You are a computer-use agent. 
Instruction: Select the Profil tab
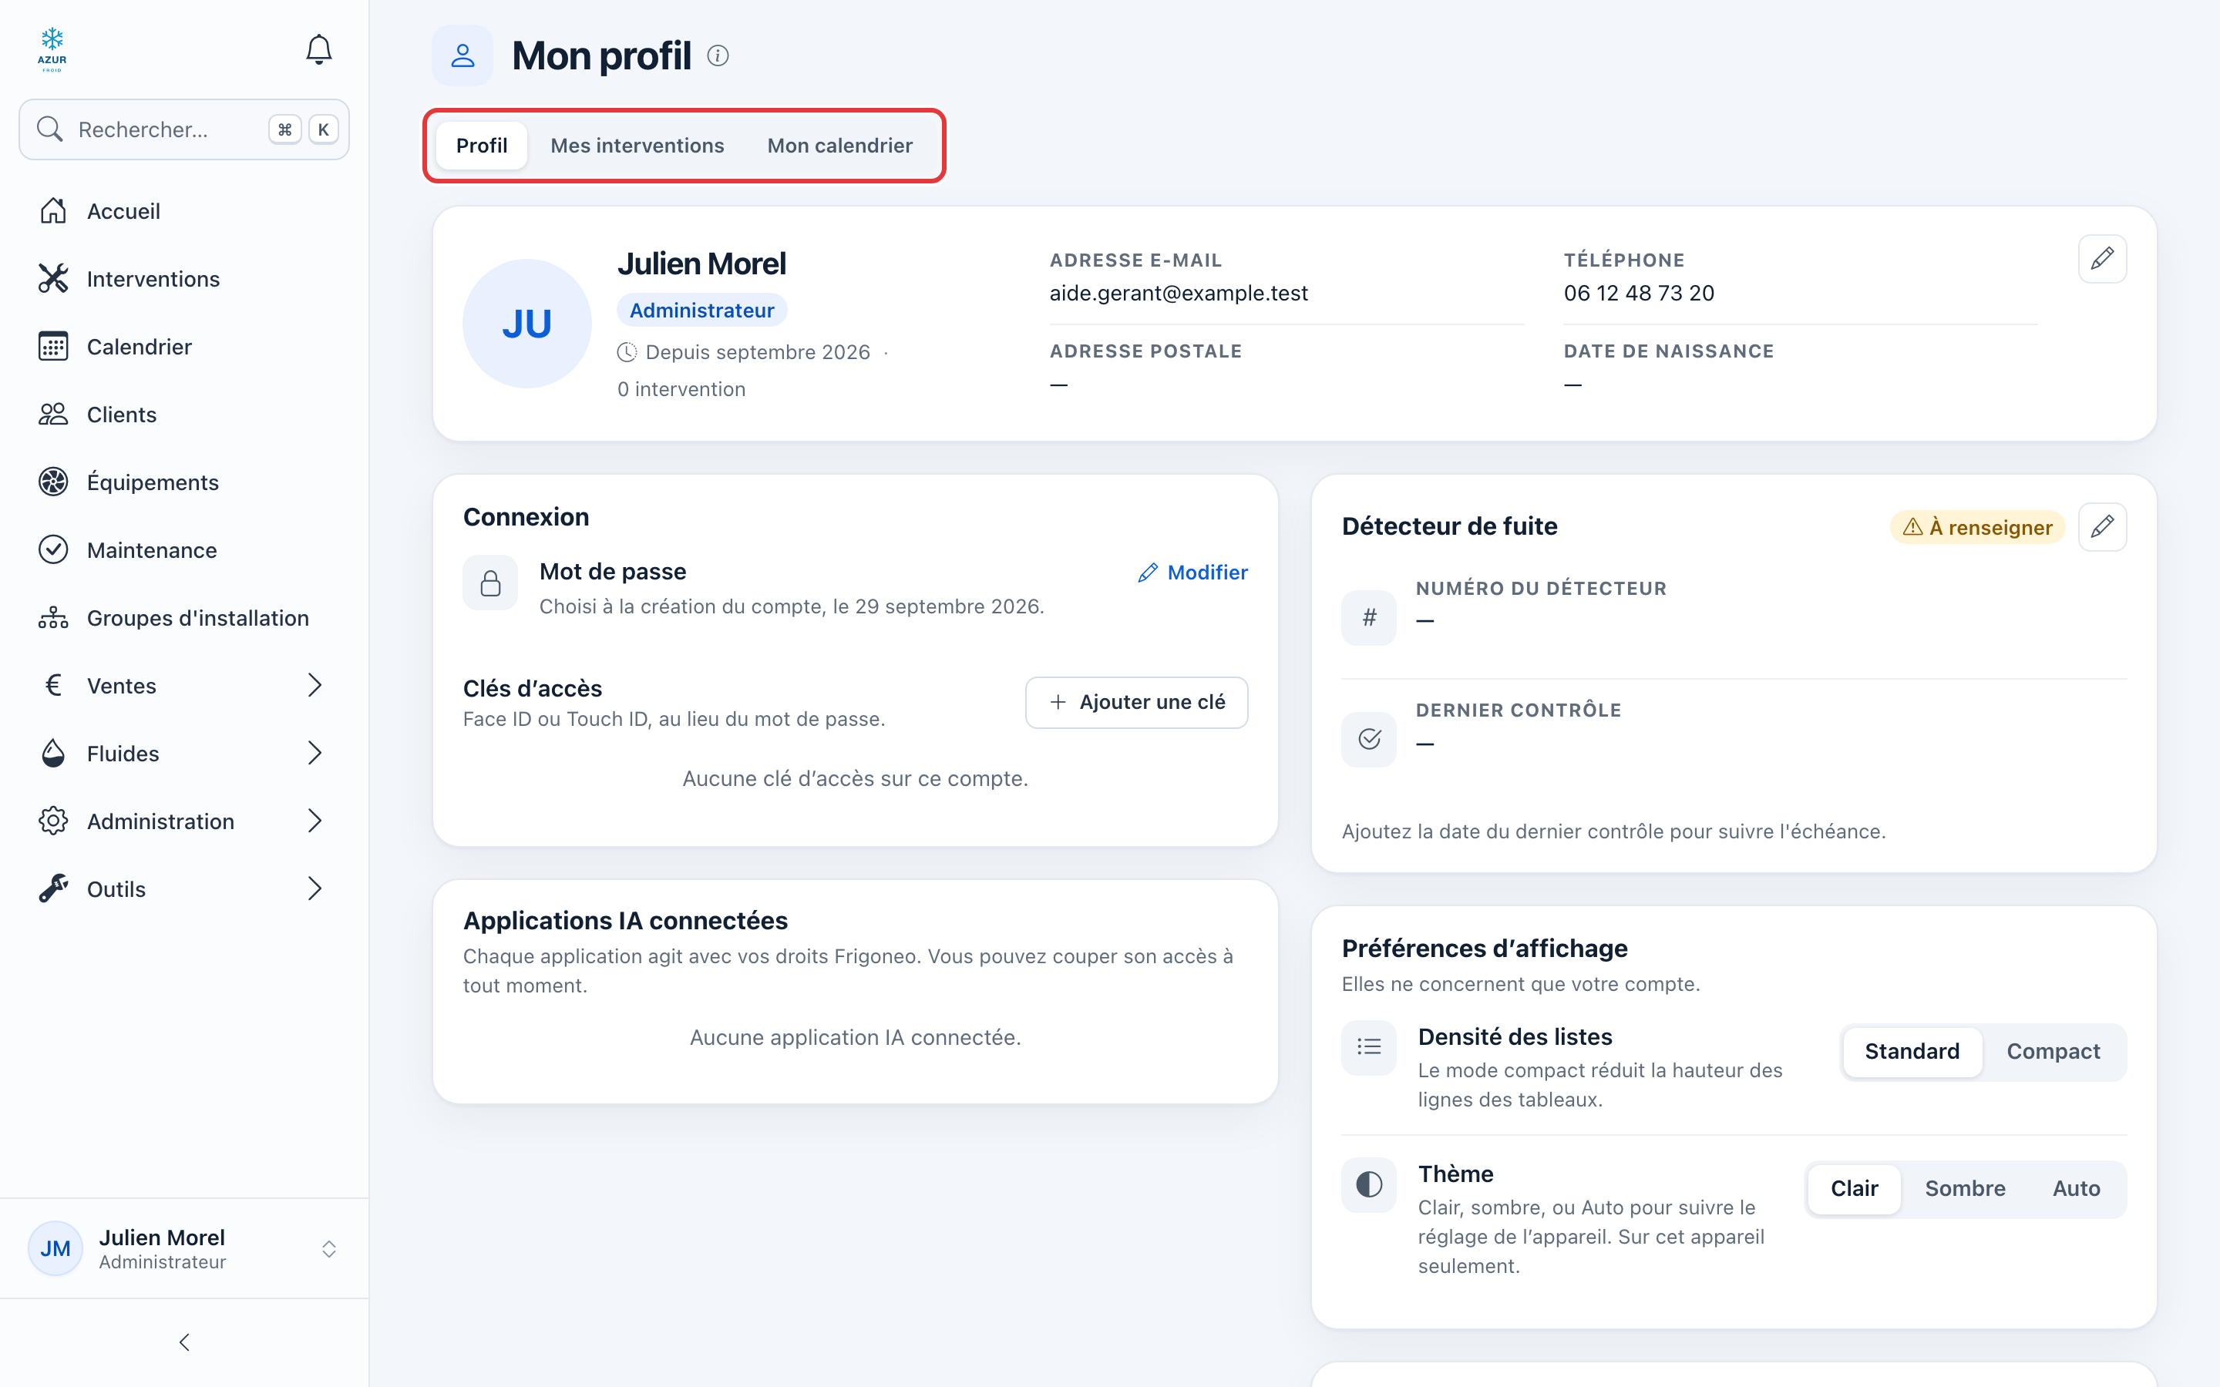click(482, 146)
